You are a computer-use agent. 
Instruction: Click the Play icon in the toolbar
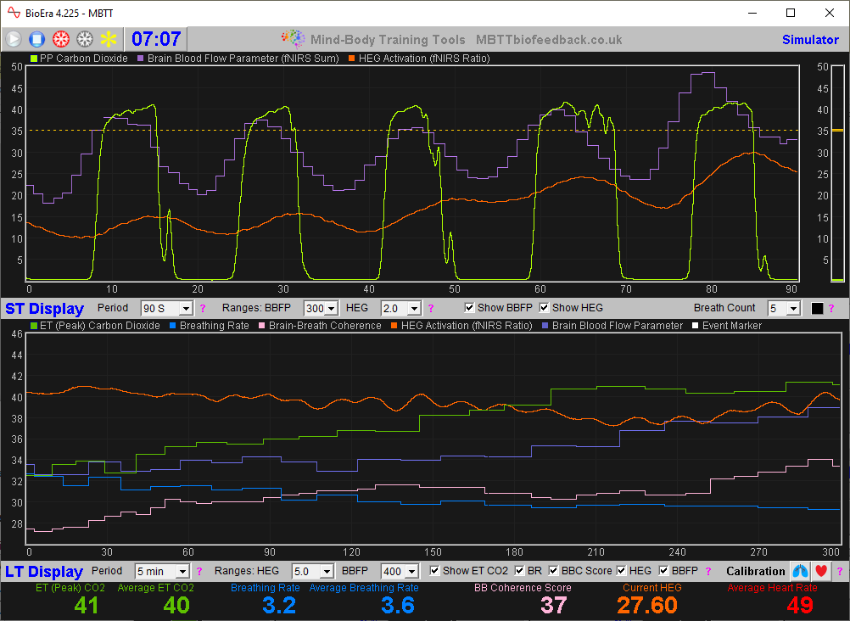click(x=13, y=38)
